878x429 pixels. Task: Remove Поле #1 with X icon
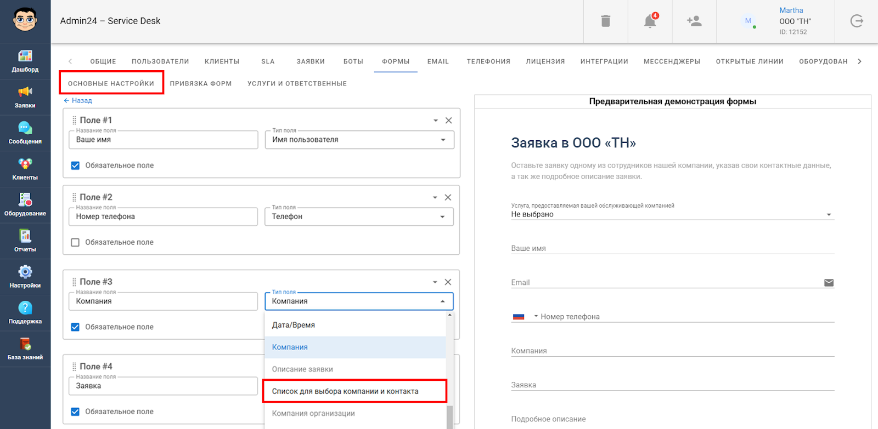point(448,121)
